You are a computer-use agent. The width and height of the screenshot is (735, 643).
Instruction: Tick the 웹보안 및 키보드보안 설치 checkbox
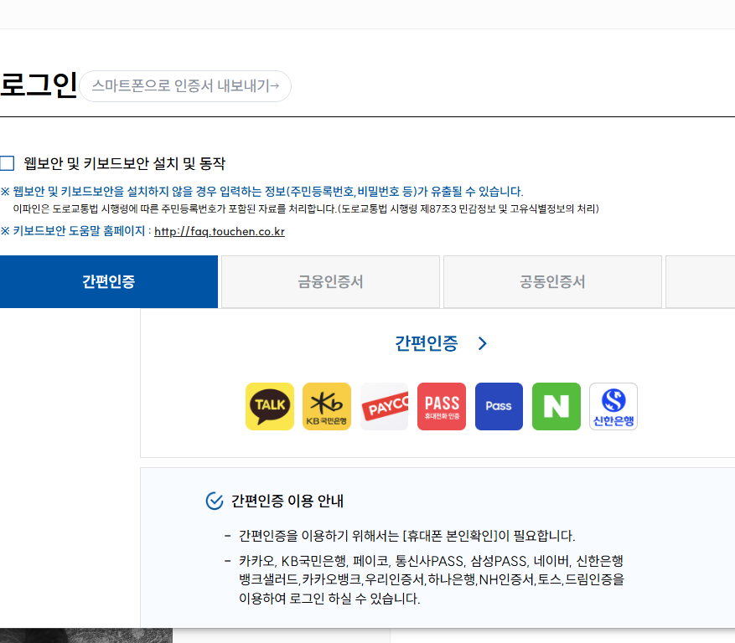point(7,163)
